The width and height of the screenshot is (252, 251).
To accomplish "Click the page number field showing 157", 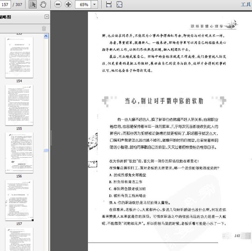I will [x=5, y=4].
